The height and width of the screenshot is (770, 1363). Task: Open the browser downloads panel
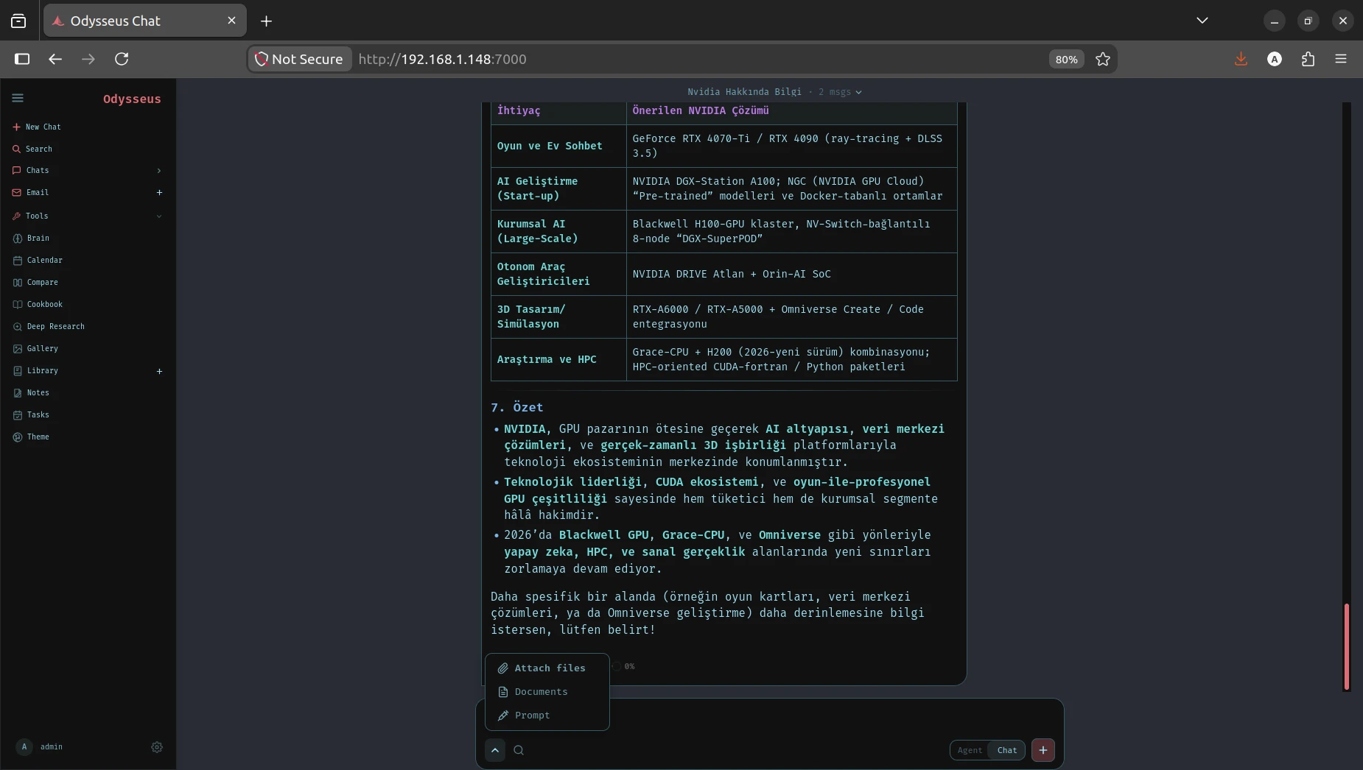(1241, 59)
